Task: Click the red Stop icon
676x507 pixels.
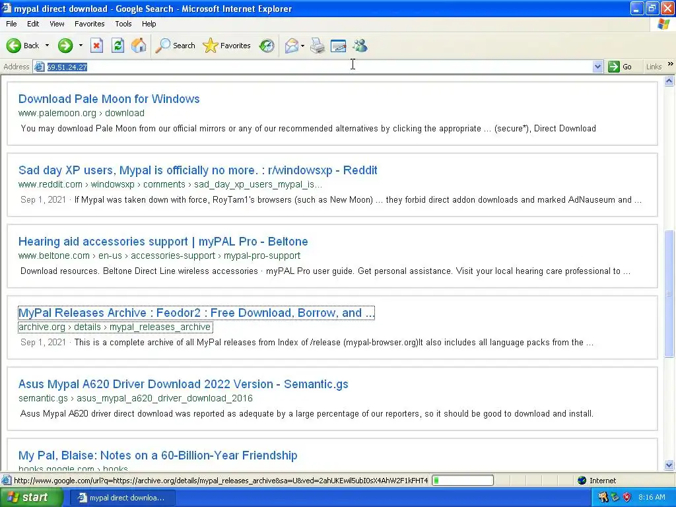Action: click(x=96, y=46)
